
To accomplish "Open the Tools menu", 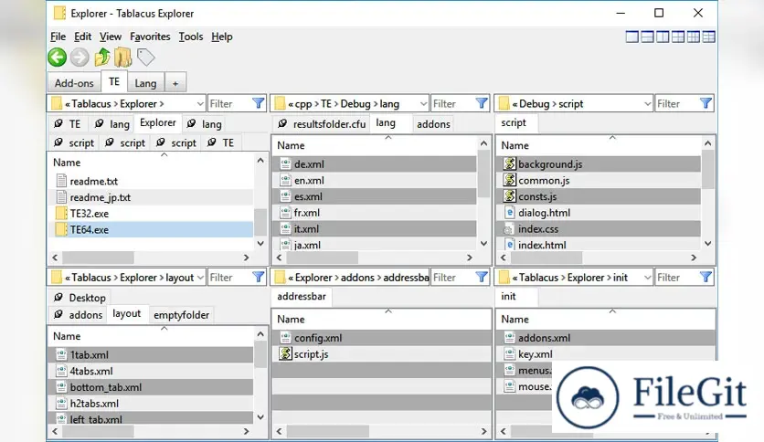I will [190, 37].
